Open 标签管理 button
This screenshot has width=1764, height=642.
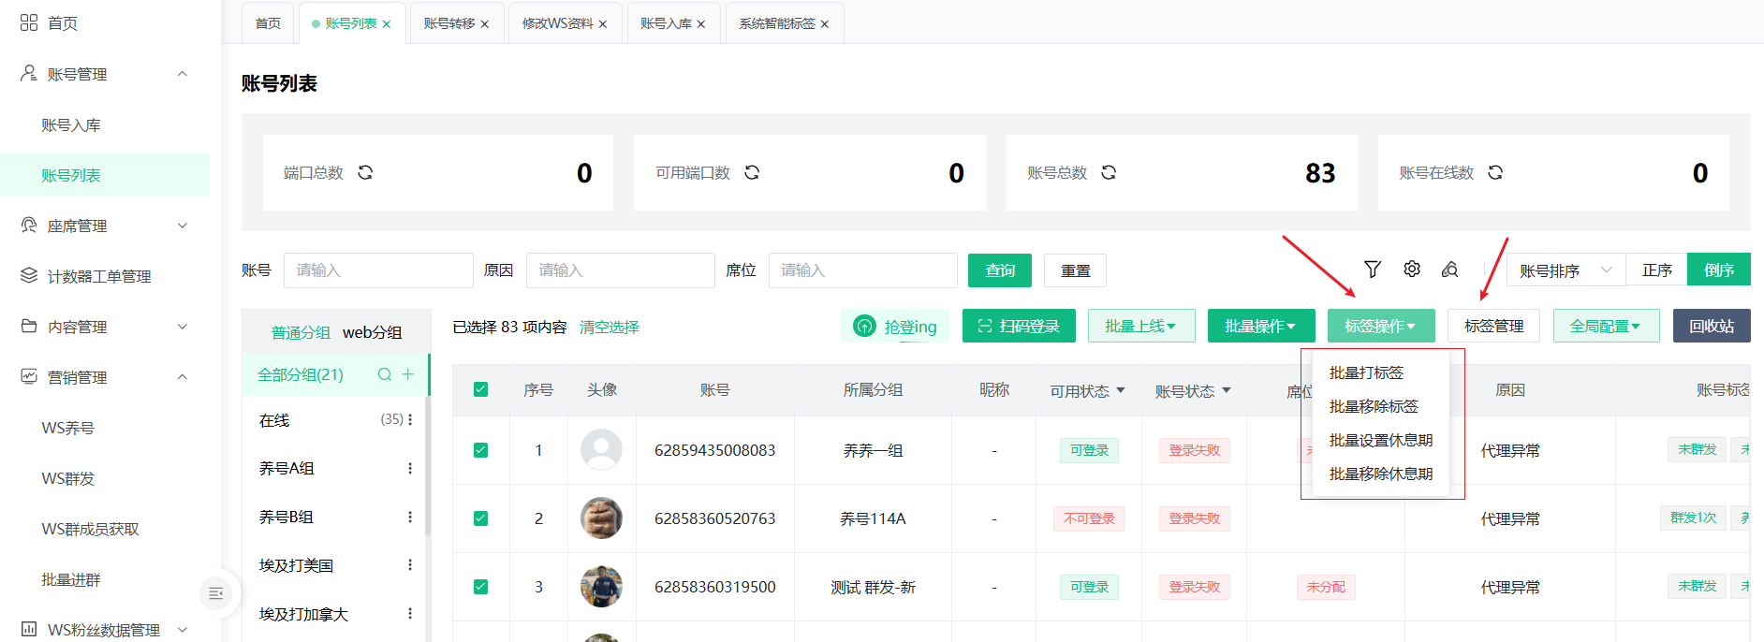[x=1493, y=326]
